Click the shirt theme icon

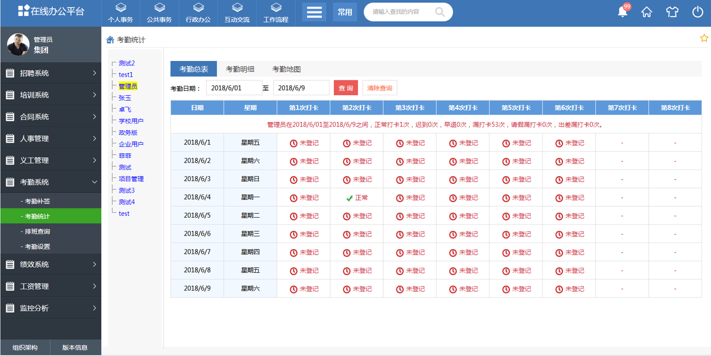(672, 12)
